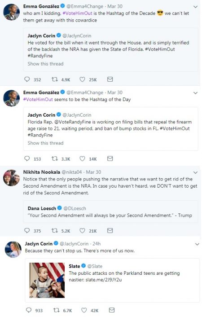
Task: Retweet Emma's Hashtag of the Decade tweet
Action: pyautogui.click(x=55, y=79)
